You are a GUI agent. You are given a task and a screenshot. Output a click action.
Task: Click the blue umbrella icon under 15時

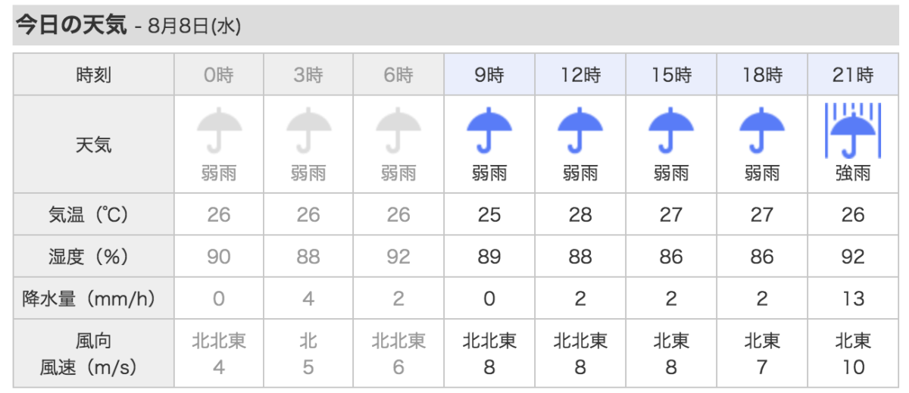click(671, 130)
